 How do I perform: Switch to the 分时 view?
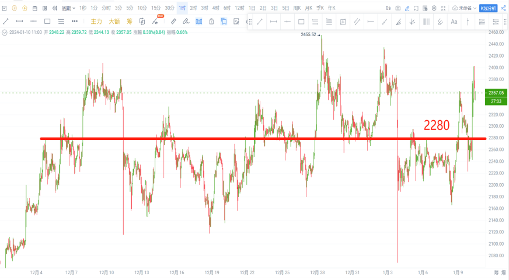coord(106,8)
